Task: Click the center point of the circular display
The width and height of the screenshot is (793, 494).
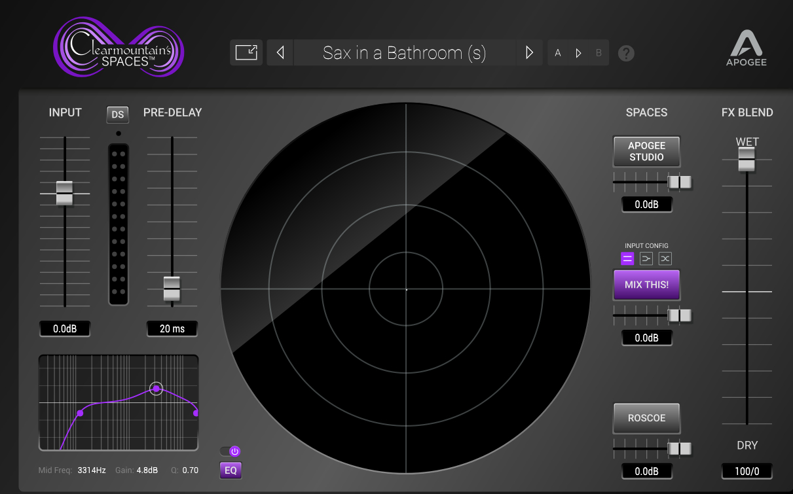Action: coord(406,289)
